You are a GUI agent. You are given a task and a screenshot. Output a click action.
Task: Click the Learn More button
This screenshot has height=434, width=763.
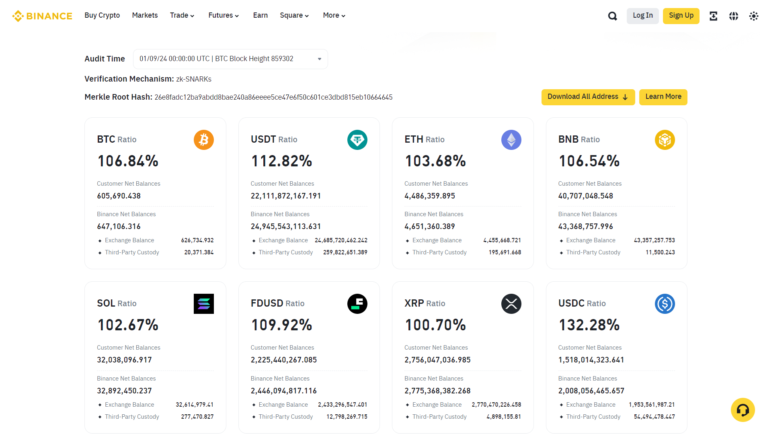663,97
